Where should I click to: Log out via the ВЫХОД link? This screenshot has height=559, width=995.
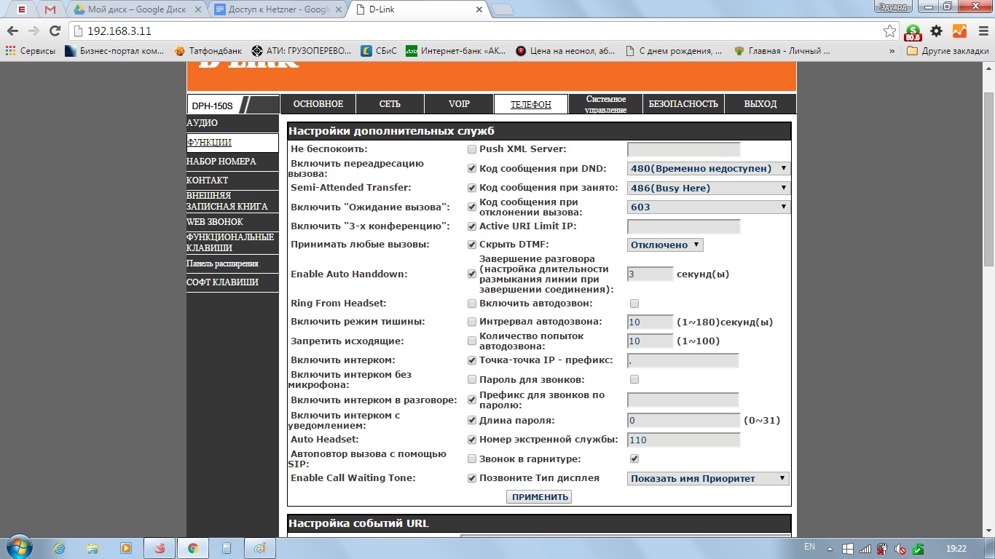pyautogui.click(x=760, y=104)
